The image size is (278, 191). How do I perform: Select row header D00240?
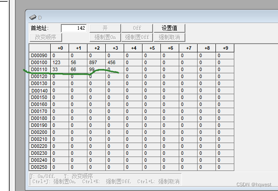tap(40, 160)
